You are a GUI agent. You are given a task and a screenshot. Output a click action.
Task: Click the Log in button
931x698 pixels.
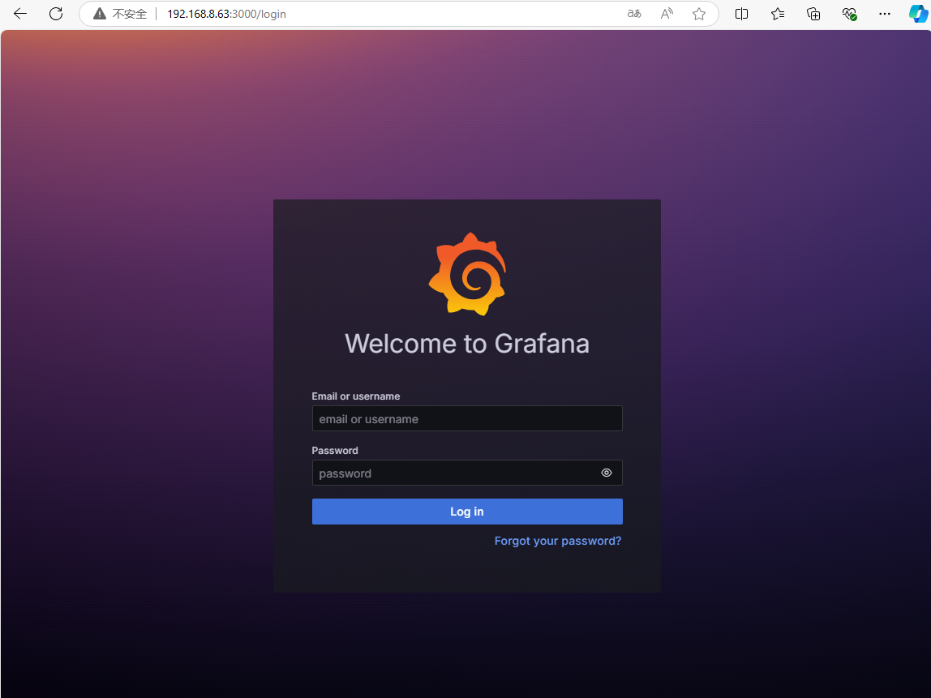pyautogui.click(x=467, y=512)
